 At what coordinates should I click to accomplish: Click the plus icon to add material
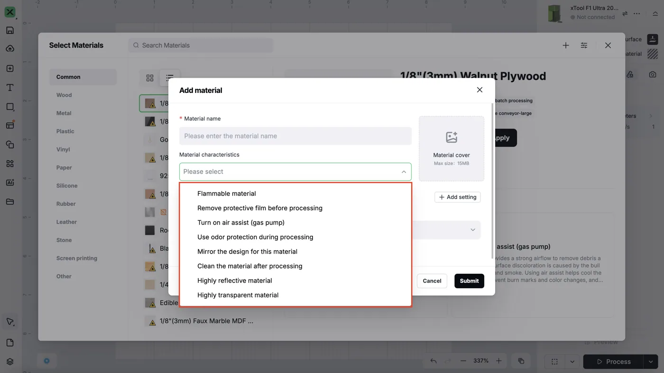(x=566, y=45)
